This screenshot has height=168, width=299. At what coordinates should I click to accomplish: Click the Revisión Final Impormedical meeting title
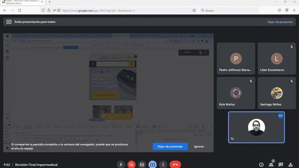point(36,165)
